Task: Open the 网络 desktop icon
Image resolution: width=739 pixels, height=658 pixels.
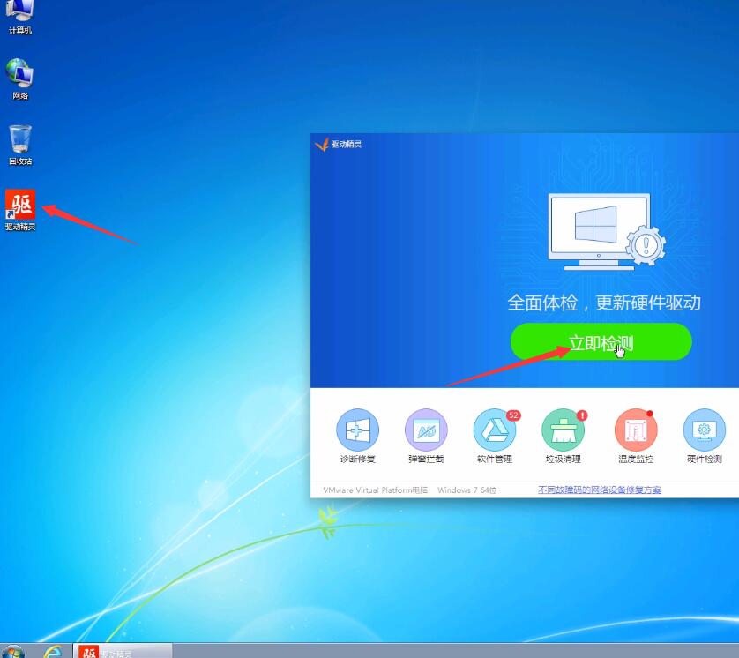Action: pos(19,79)
